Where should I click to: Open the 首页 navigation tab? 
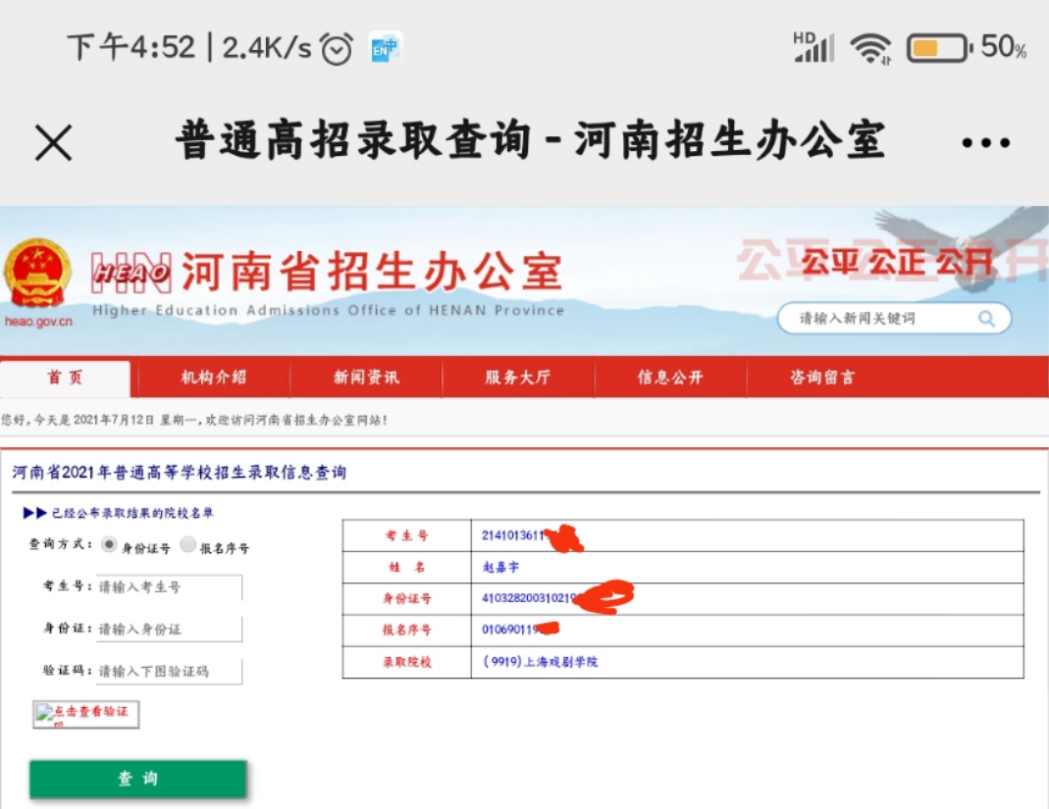[65, 378]
